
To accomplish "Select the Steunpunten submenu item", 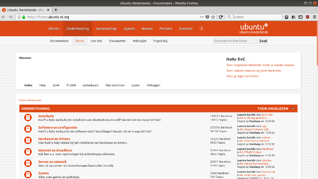I will (x=117, y=41).
